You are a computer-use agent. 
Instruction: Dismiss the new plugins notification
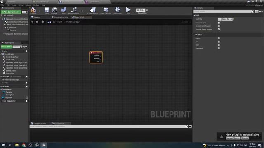[x=245, y=138]
